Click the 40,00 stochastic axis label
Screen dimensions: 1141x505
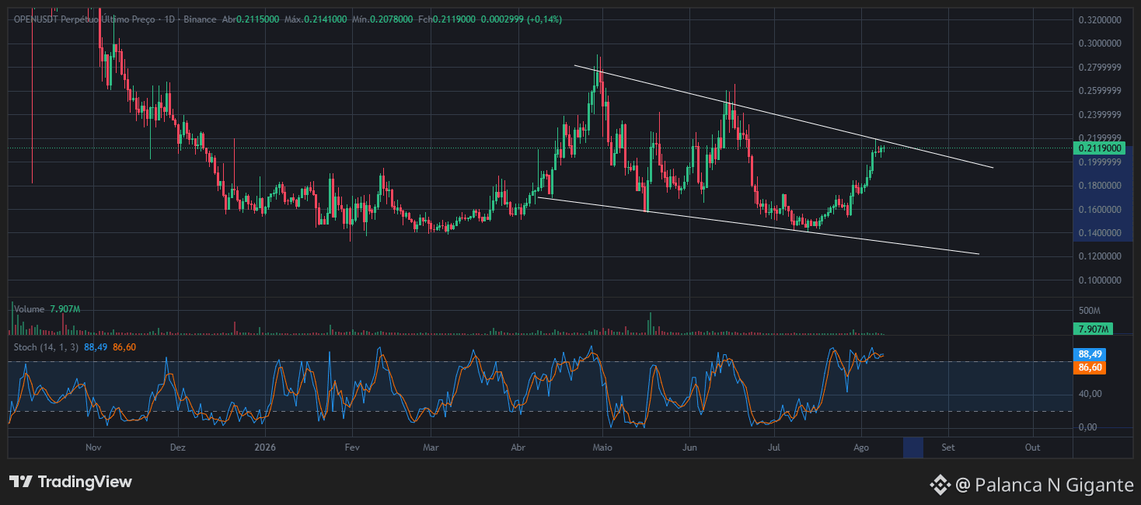coord(1090,394)
